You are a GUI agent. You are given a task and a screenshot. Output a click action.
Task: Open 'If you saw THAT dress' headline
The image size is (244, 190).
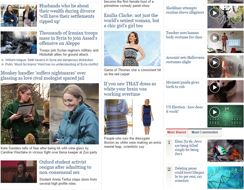pyautogui.click(x=130, y=89)
